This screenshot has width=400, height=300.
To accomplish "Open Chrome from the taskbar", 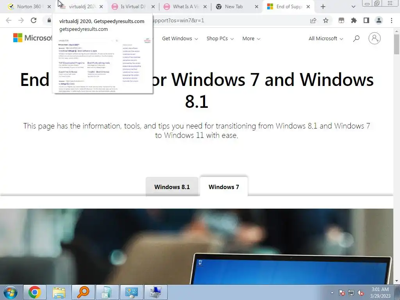I will pyautogui.click(x=35, y=292).
